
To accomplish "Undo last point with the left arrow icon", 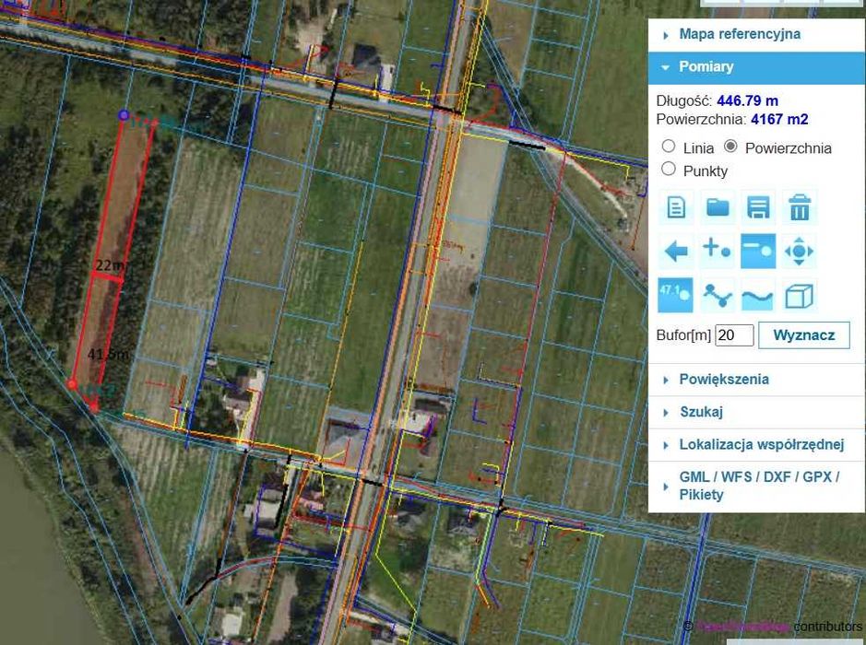I will click(676, 251).
